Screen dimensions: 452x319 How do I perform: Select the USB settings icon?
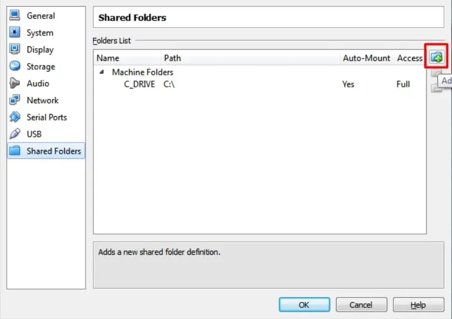(15, 134)
